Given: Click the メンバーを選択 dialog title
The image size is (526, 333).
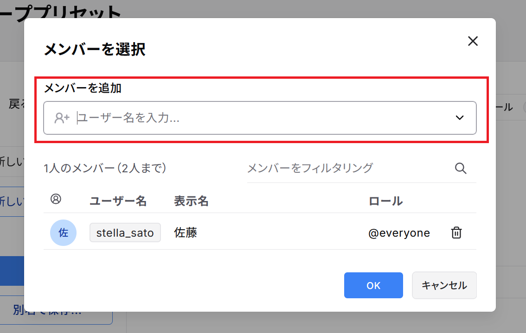Looking at the screenshot, I should pos(95,50).
